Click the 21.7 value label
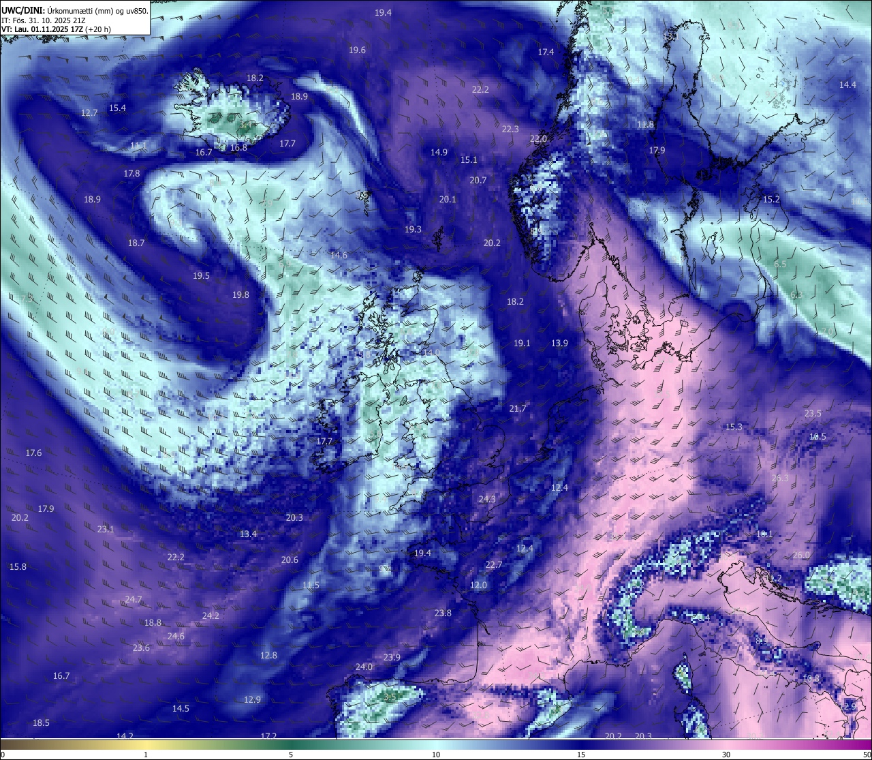 (x=518, y=408)
